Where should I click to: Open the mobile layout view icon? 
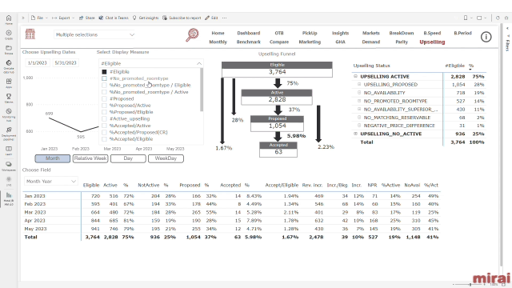pos(466,18)
